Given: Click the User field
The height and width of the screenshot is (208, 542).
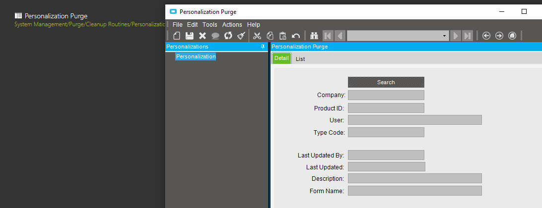Looking at the screenshot, I should [x=415, y=120].
